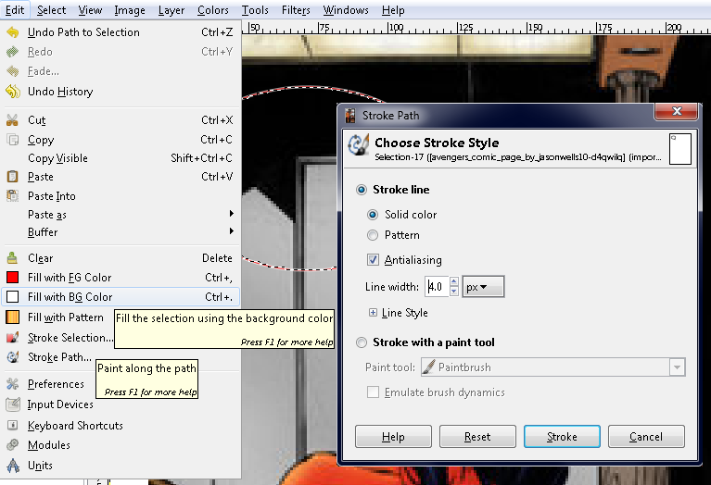Image resolution: width=711 pixels, height=485 pixels.
Task: Click the Paste clipboard icon
Action: (13, 177)
